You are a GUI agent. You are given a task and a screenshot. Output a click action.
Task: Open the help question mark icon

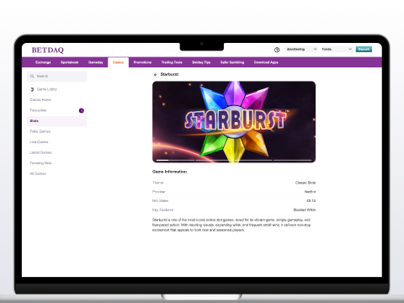tap(277, 50)
